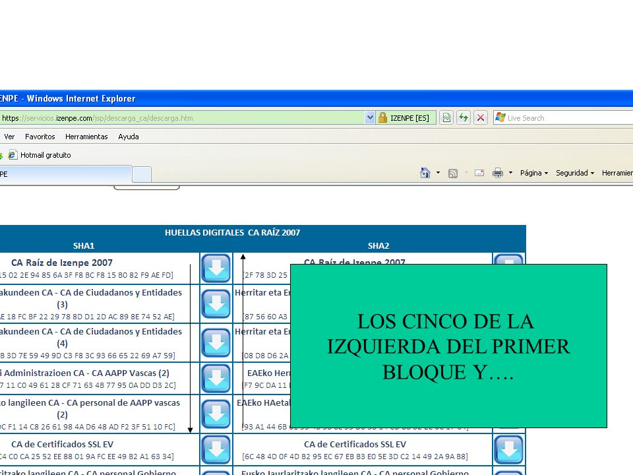Download SHA1 CA AAPP Vascas (2) certificate
The image size is (633, 475).
tap(216, 378)
